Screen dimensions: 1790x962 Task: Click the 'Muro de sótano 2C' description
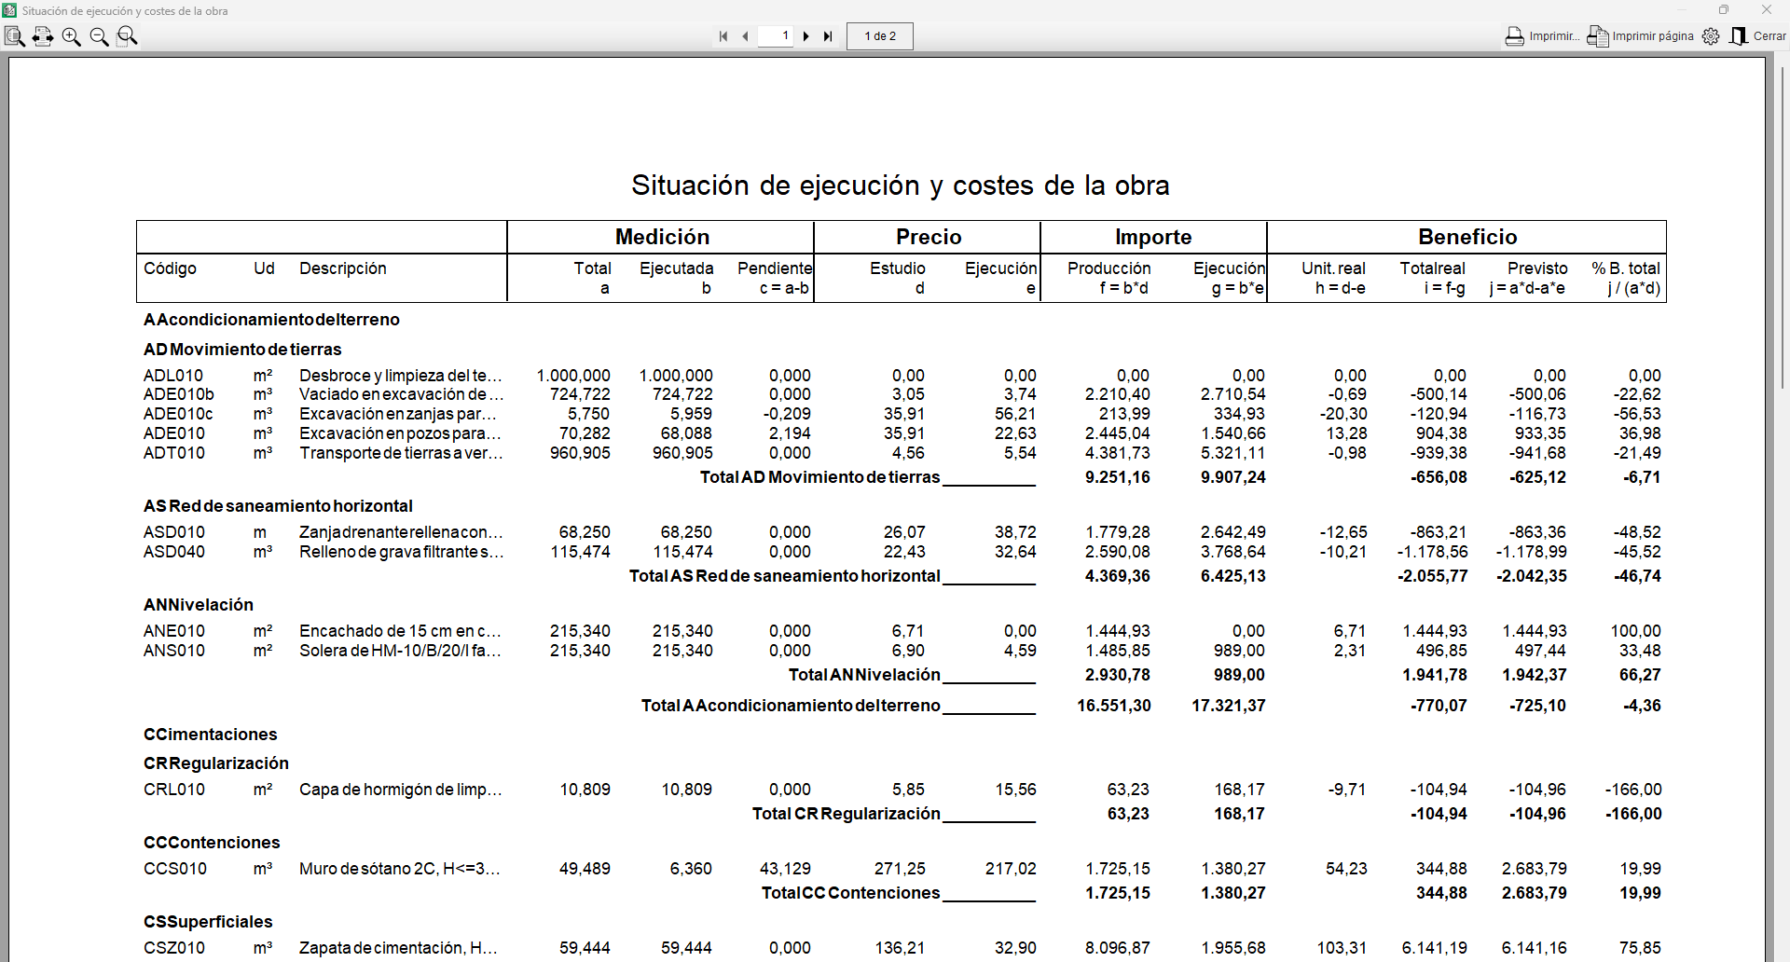point(400,869)
